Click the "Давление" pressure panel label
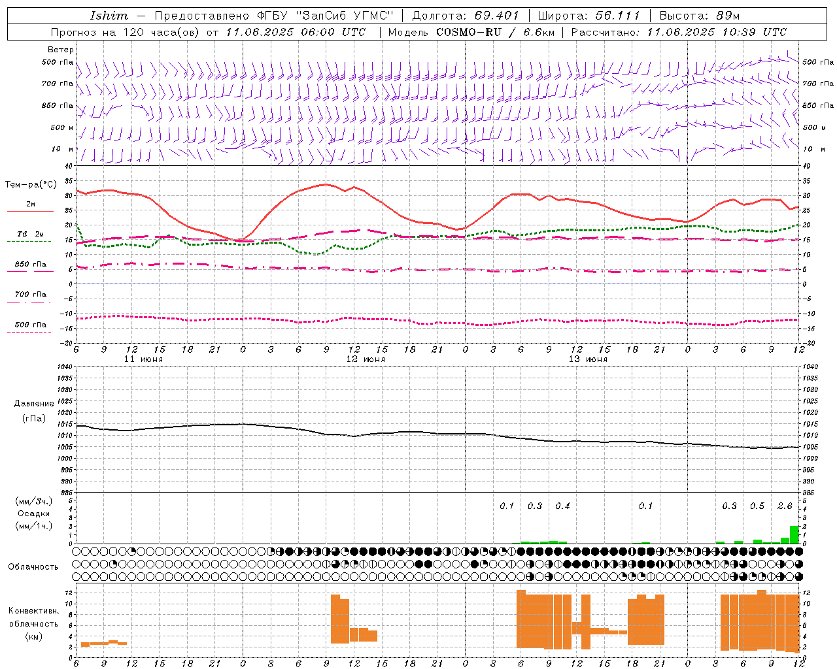 [x=34, y=404]
